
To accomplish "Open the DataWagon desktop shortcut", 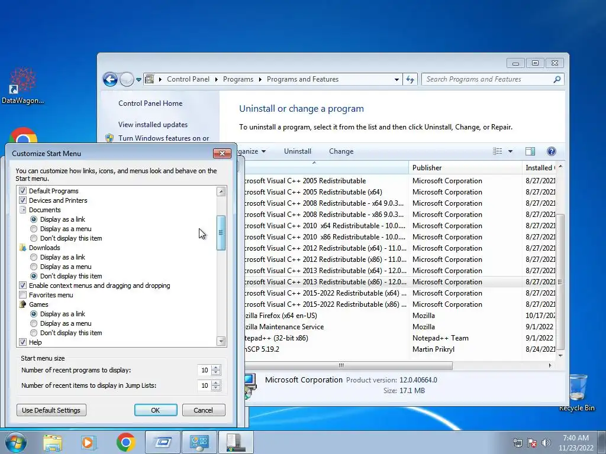I will 22,86.
